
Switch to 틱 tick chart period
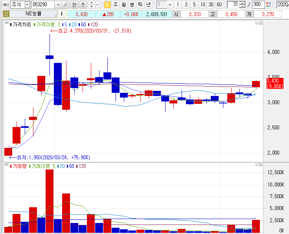click(x=140, y=4)
